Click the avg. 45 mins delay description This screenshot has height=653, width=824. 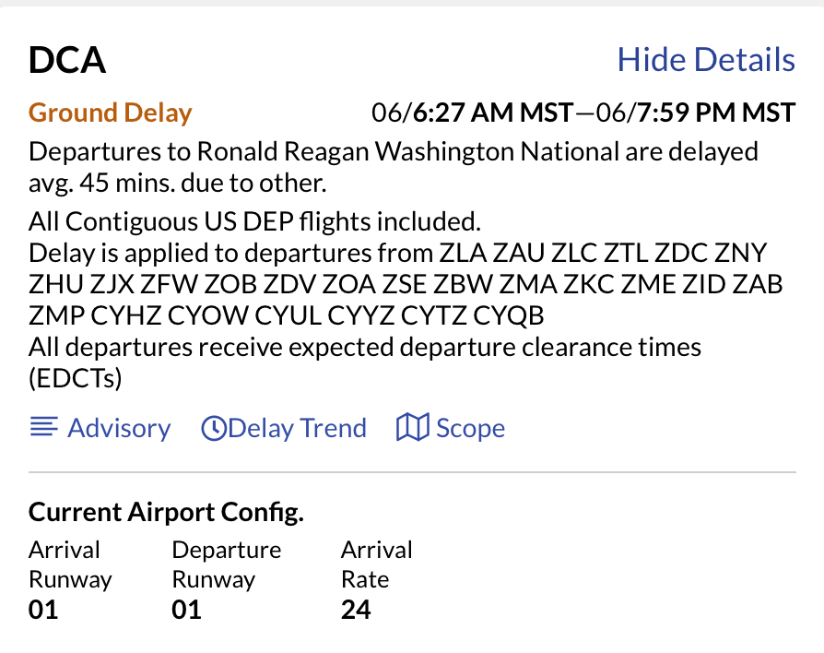tap(177, 184)
